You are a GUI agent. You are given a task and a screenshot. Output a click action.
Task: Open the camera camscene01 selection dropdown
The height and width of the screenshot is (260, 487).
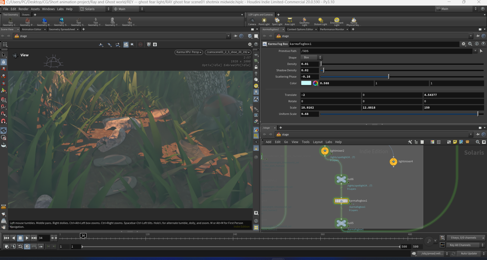click(x=228, y=52)
